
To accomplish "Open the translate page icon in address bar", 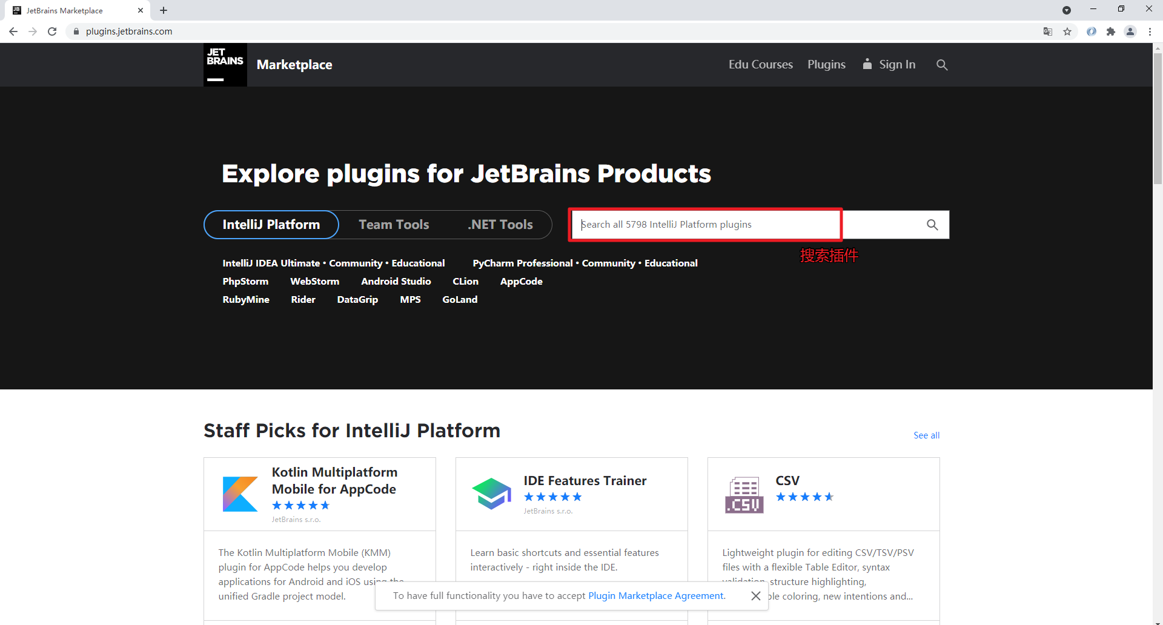I will pyautogui.click(x=1048, y=31).
